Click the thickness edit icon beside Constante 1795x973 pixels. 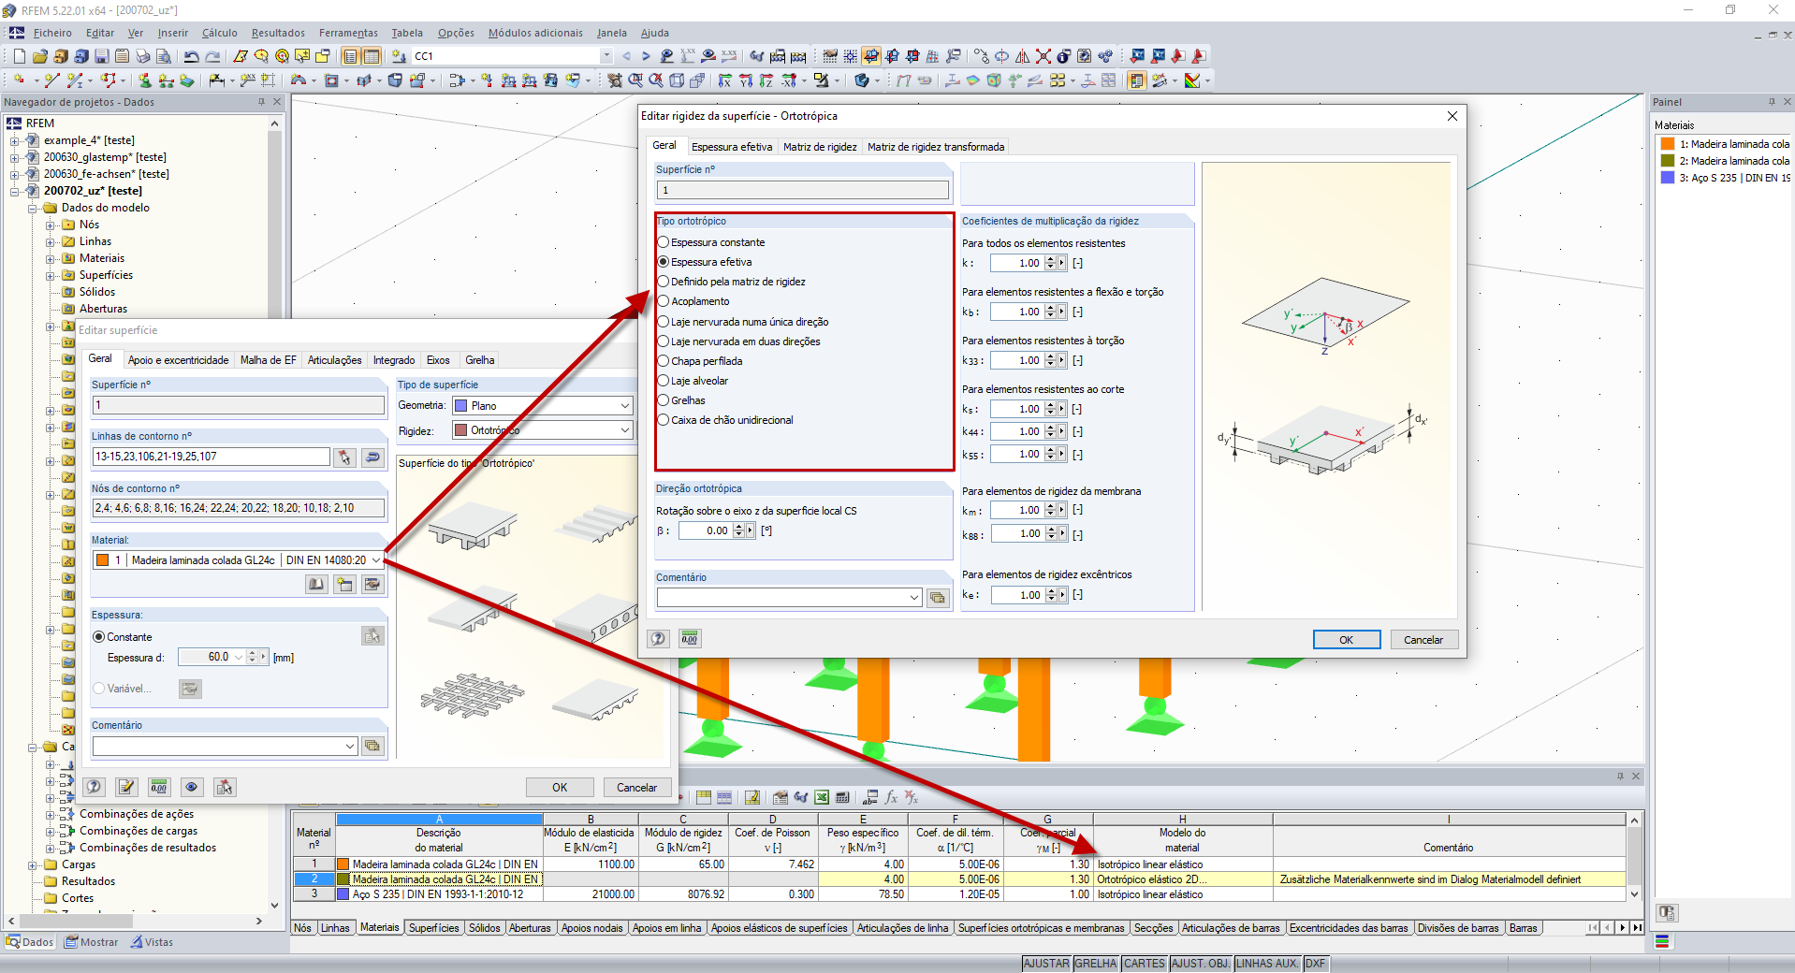pos(372,636)
